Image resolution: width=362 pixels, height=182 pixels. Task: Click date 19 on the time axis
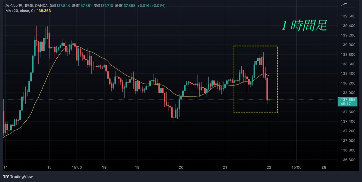(137, 168)
